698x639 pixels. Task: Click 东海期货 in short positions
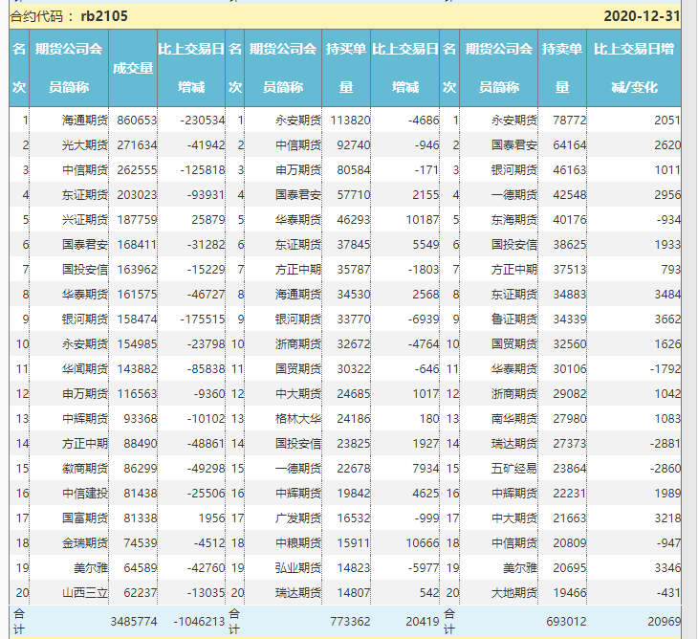coord(514,220)
